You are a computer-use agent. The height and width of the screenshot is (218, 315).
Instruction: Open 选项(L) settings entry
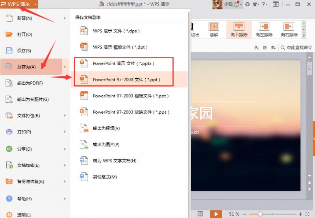coord(24,215)
